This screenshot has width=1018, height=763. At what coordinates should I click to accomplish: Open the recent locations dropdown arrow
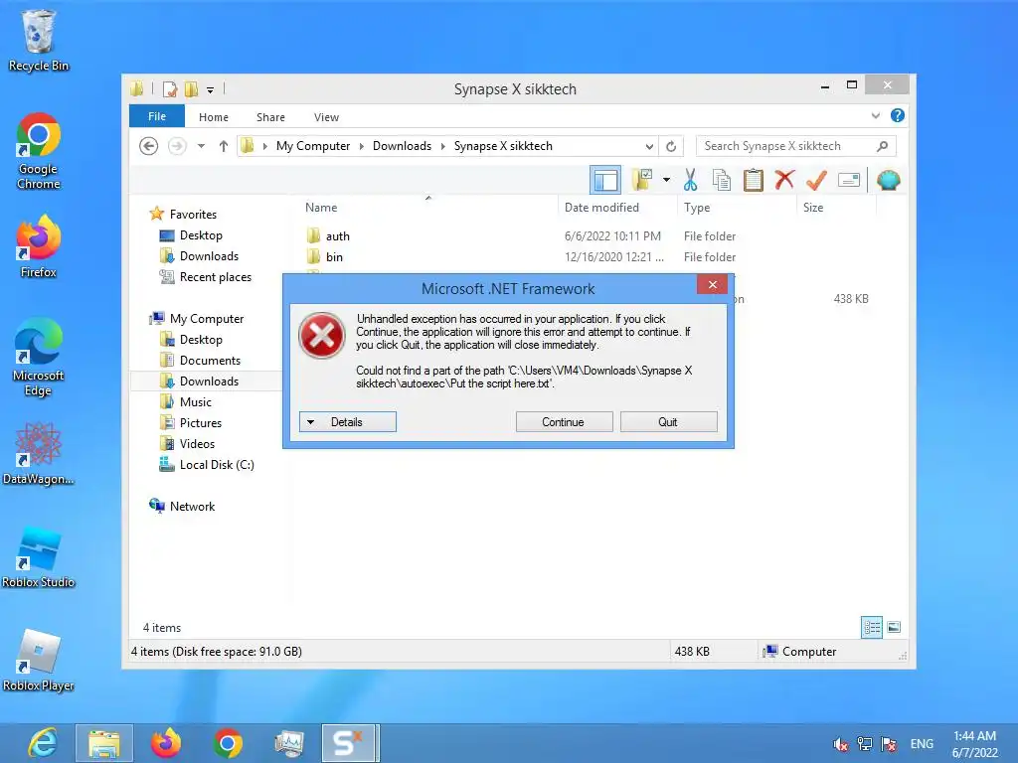[x=201, y=146]
